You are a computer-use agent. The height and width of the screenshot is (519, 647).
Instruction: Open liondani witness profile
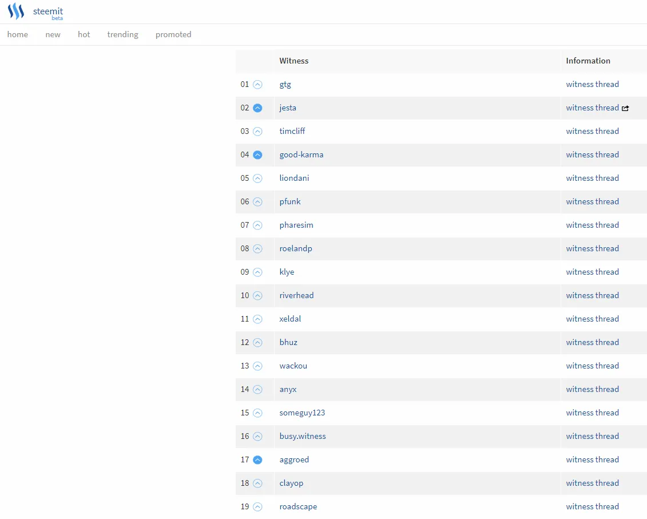pos(294,178)
